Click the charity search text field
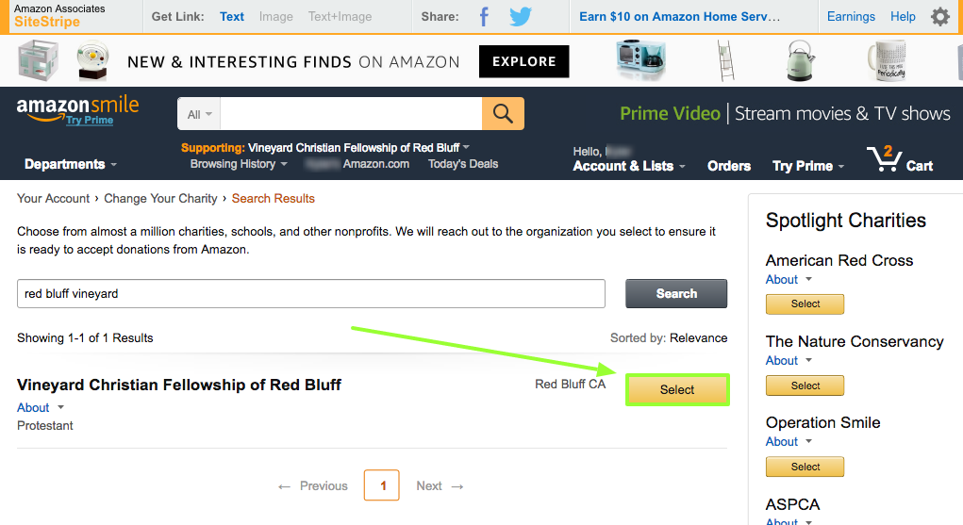Viewport: 963px width, 525px height. click(310, 293)
